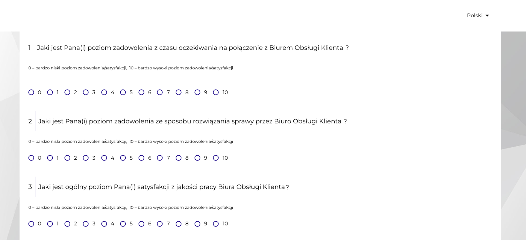This screenshot has width=526, height=240.
Task: Select rating 5 for question 3
Action: (123, 224)
